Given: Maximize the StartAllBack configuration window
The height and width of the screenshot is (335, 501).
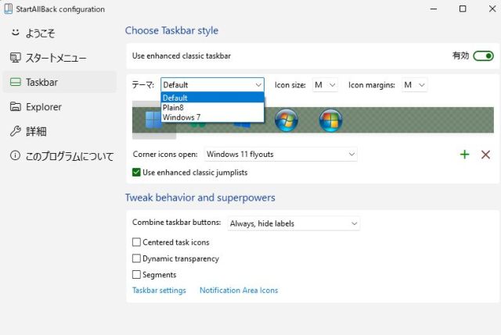Looking at the screenshot, I should [x=463, y=9].
